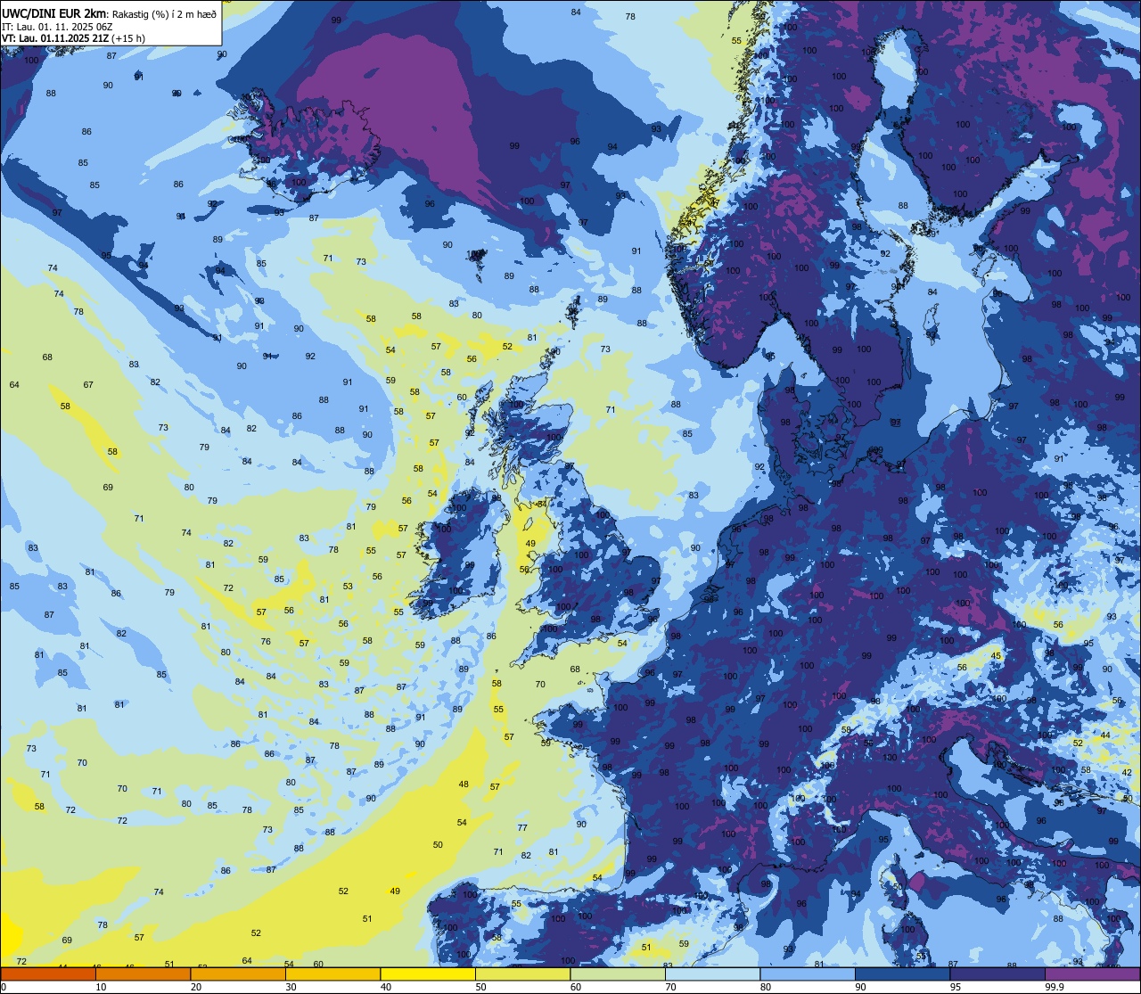The height and width of the screenshot is (994, 1141).
Task: Click the UWC/DINI EUR 2km title text
Action: [x=54, y=13]
